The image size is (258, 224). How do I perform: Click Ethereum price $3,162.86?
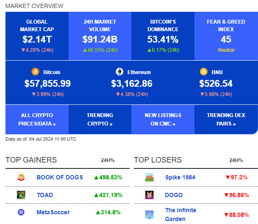point(132,83)
